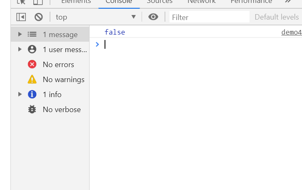302x190 pixels.
Task: Open the top context dropdown
Action: point(96,17)
